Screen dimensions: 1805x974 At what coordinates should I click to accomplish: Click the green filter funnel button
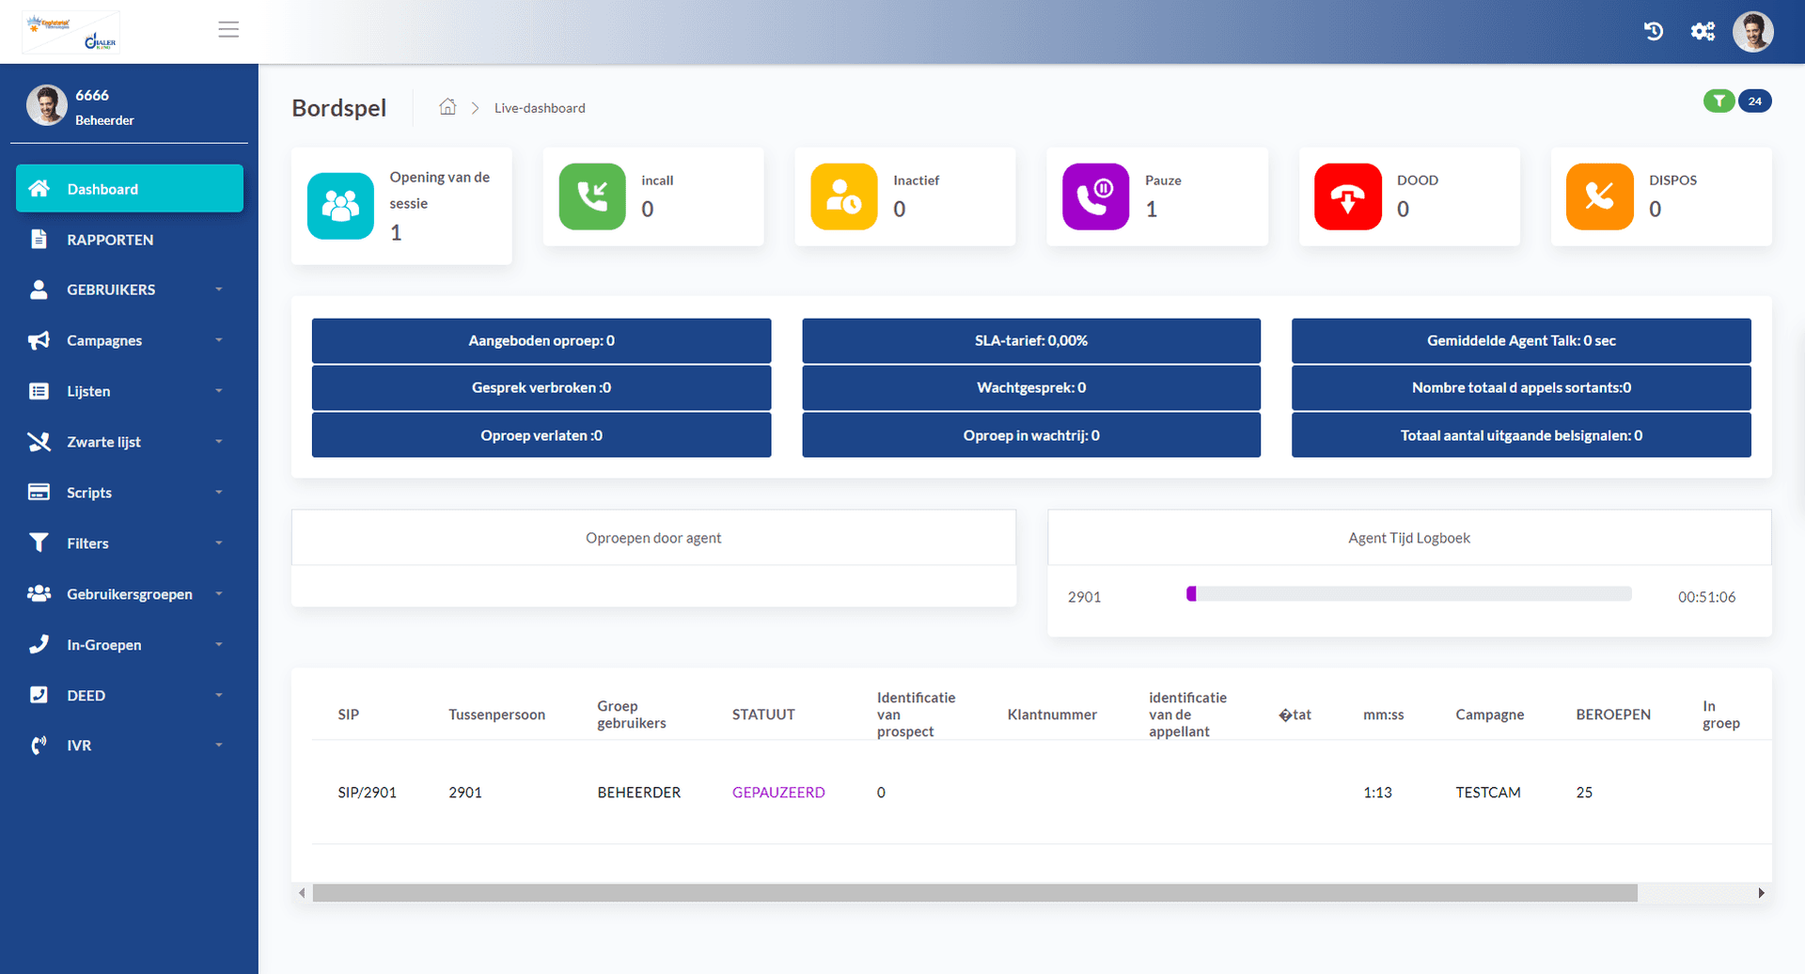pyautogui.click(x=1719, y=101)
